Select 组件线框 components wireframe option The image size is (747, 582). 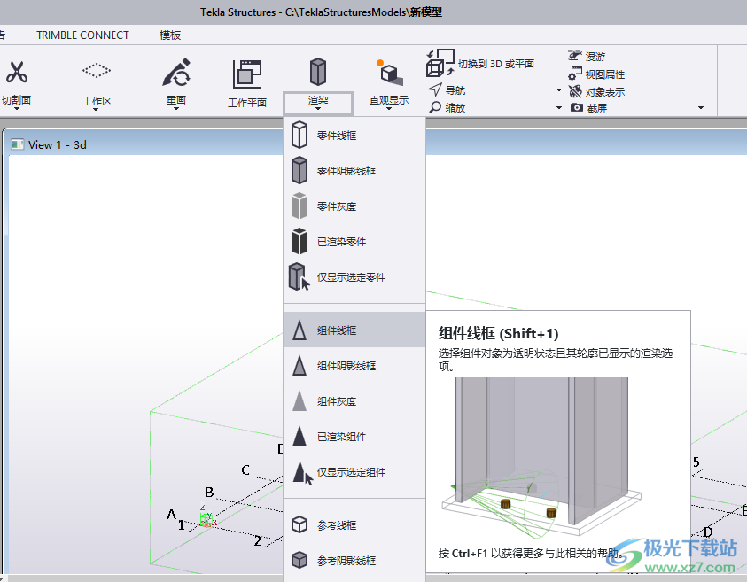[x=354, y=330]
